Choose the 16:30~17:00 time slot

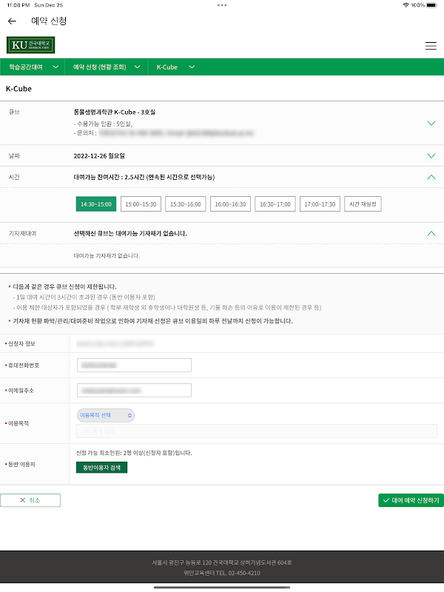tap(275, 204)
